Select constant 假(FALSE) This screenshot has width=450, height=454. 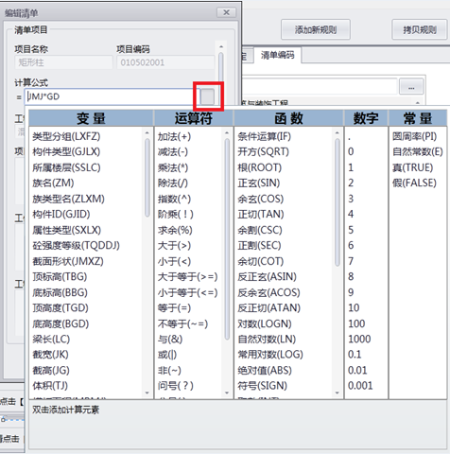click(x=414, y=183)
